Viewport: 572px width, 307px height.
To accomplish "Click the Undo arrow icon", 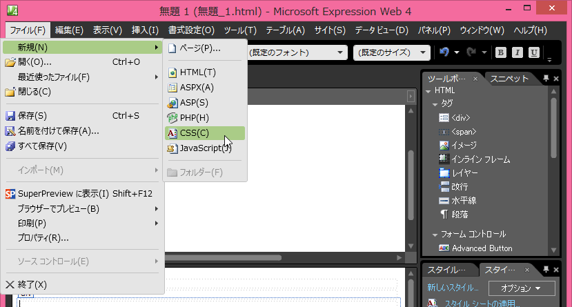I will coord(444,52).
